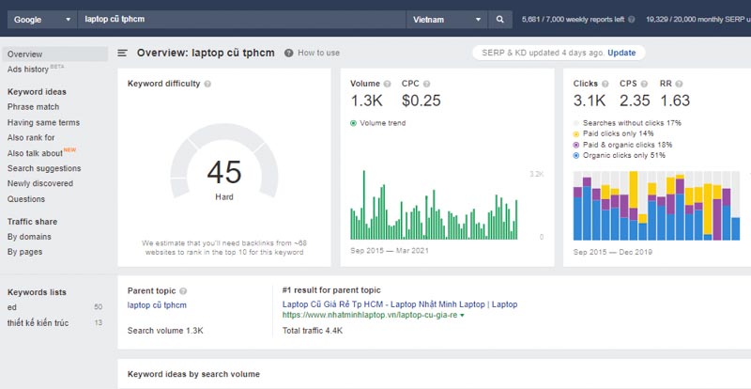751x389 pixels.
Task: Go to By domains traffic share
Action: (x=29, y=237)
